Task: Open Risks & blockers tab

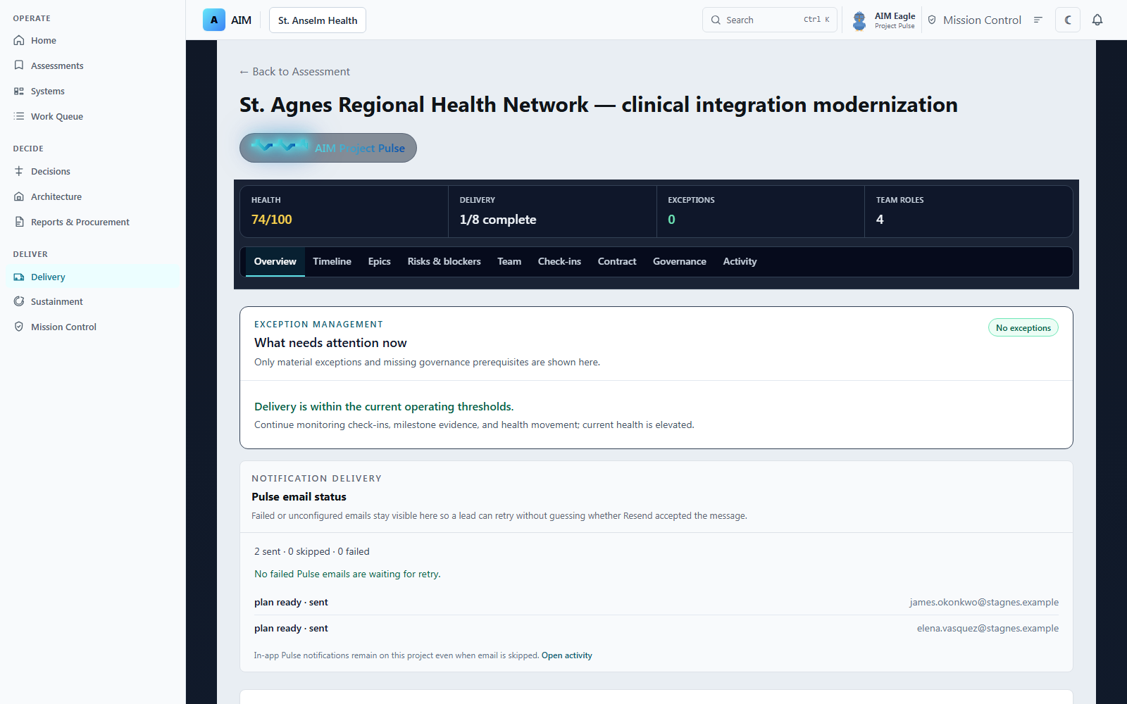Action: tap(444, 261)
